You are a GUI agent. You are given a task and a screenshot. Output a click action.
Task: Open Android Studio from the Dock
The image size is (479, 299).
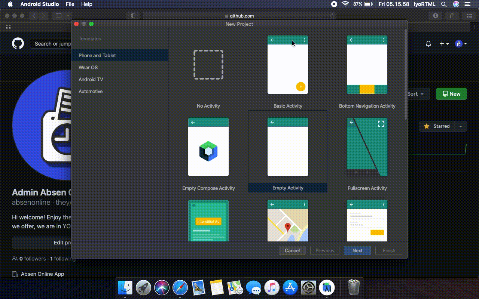pos(327,288)
